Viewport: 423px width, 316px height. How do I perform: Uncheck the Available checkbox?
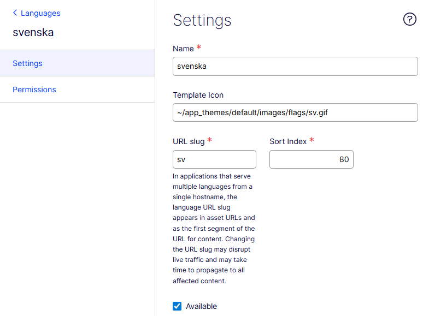(177, 306)
